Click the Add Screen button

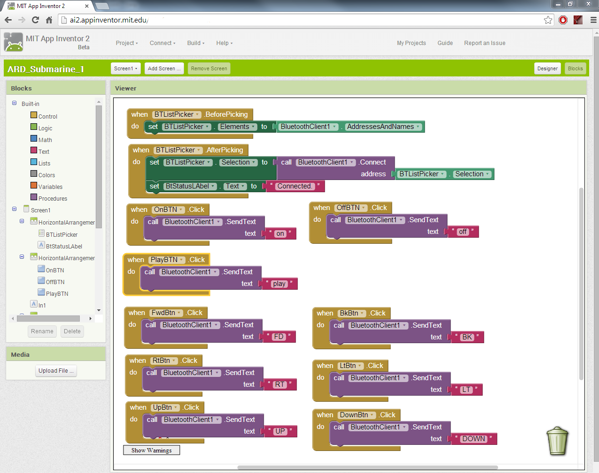click(x=164, y=68)
